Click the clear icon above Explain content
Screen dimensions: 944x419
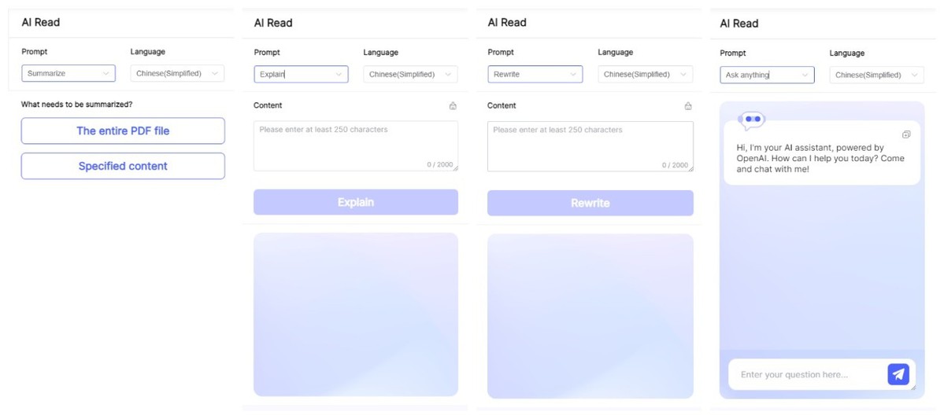453,106
